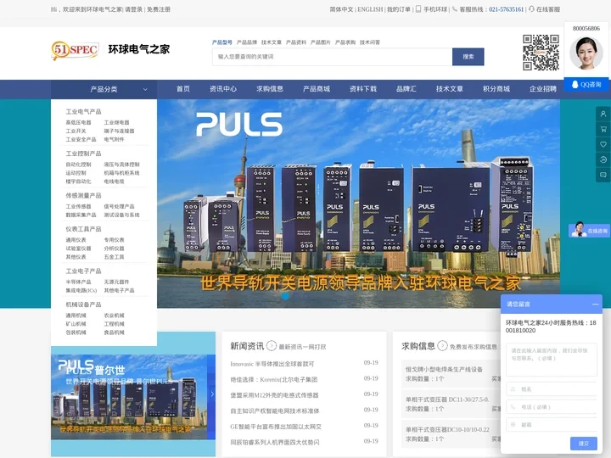Open the browsing history sidebar icon
Viewport: 611px width, 458px height.
tap(603, 159)
